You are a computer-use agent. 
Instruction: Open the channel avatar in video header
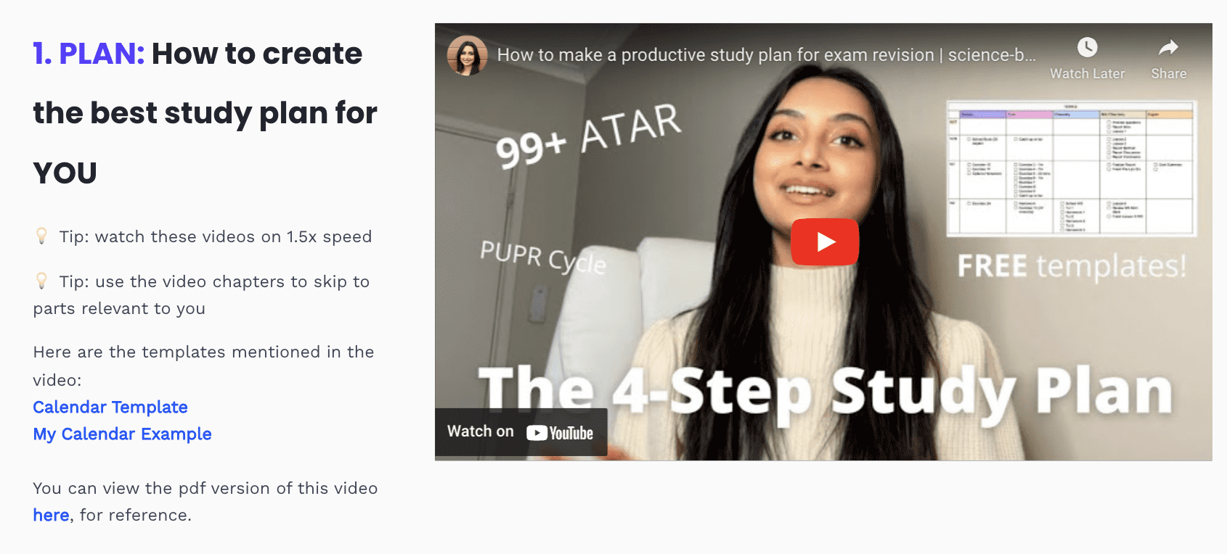point(467,55)
